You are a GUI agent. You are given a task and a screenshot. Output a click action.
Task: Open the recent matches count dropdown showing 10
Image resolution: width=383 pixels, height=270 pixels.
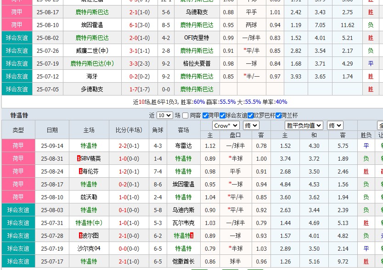click(x=164, y=115)
